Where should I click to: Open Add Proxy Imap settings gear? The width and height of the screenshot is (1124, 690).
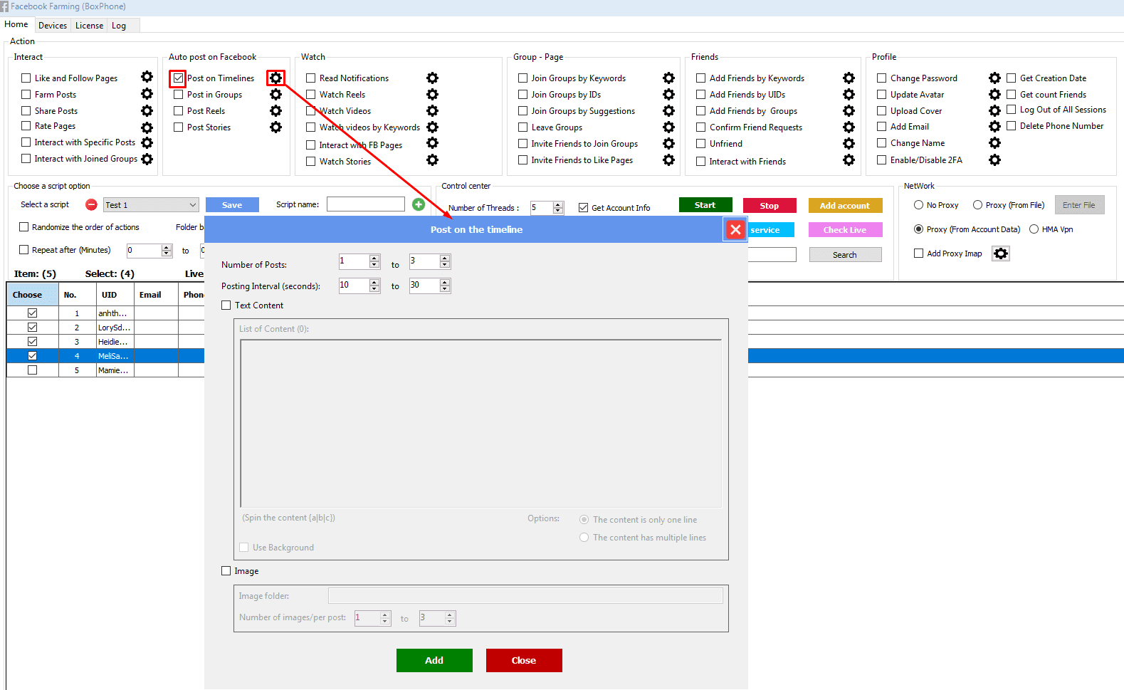1001,253
